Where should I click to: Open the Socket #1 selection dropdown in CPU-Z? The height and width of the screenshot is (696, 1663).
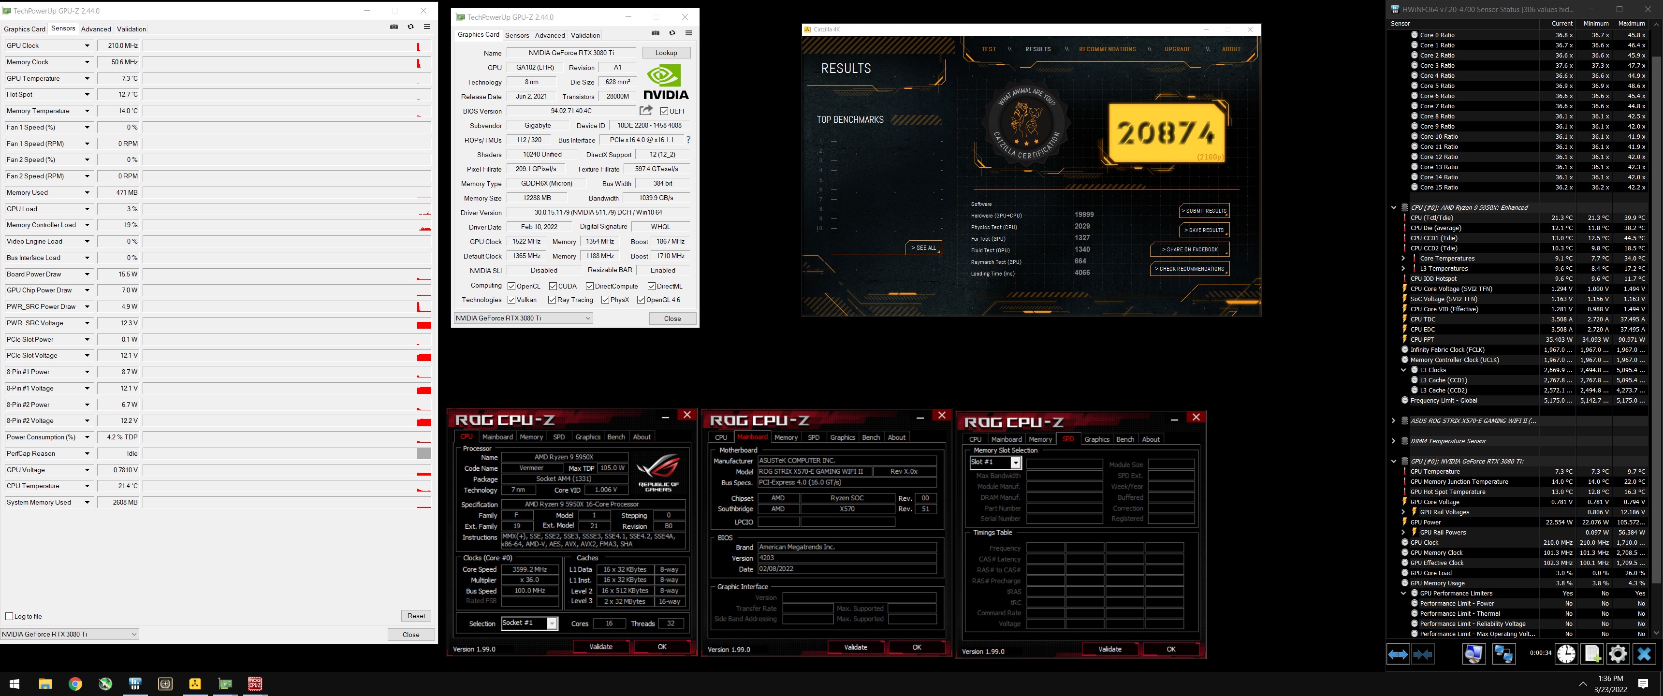tap(552, 623)
